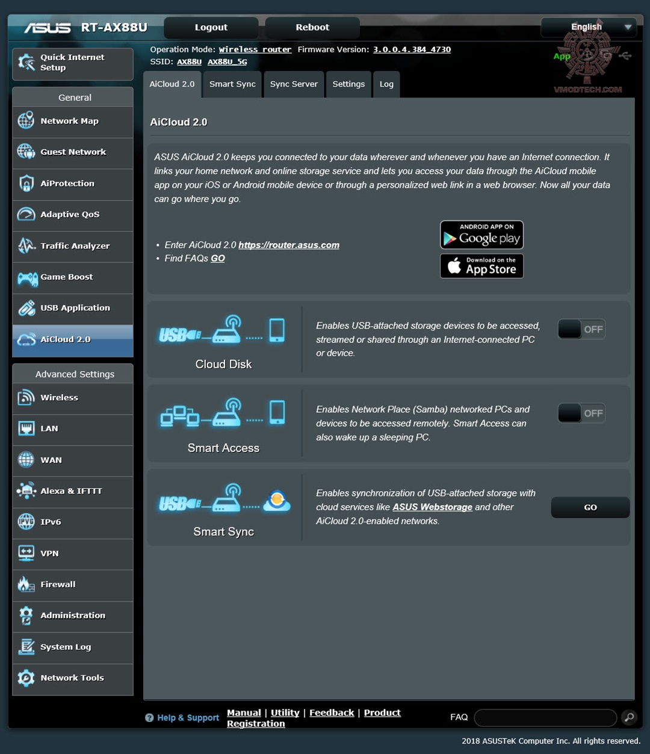Click the Reboot button
The height and width of the screenshot is (754, 650).
point(312,28)
